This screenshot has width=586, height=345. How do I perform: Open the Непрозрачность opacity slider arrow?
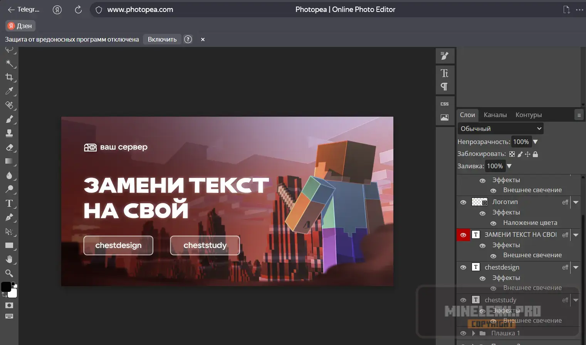[536, 142]
